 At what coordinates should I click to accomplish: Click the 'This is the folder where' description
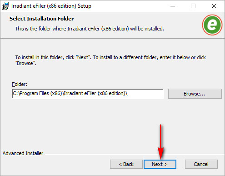point(90,29)
